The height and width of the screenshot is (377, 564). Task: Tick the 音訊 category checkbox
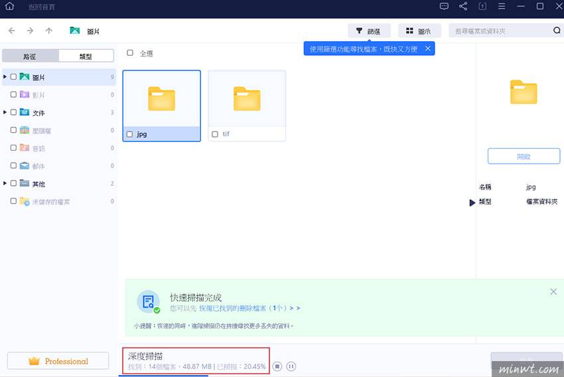(x=13, y=147)
